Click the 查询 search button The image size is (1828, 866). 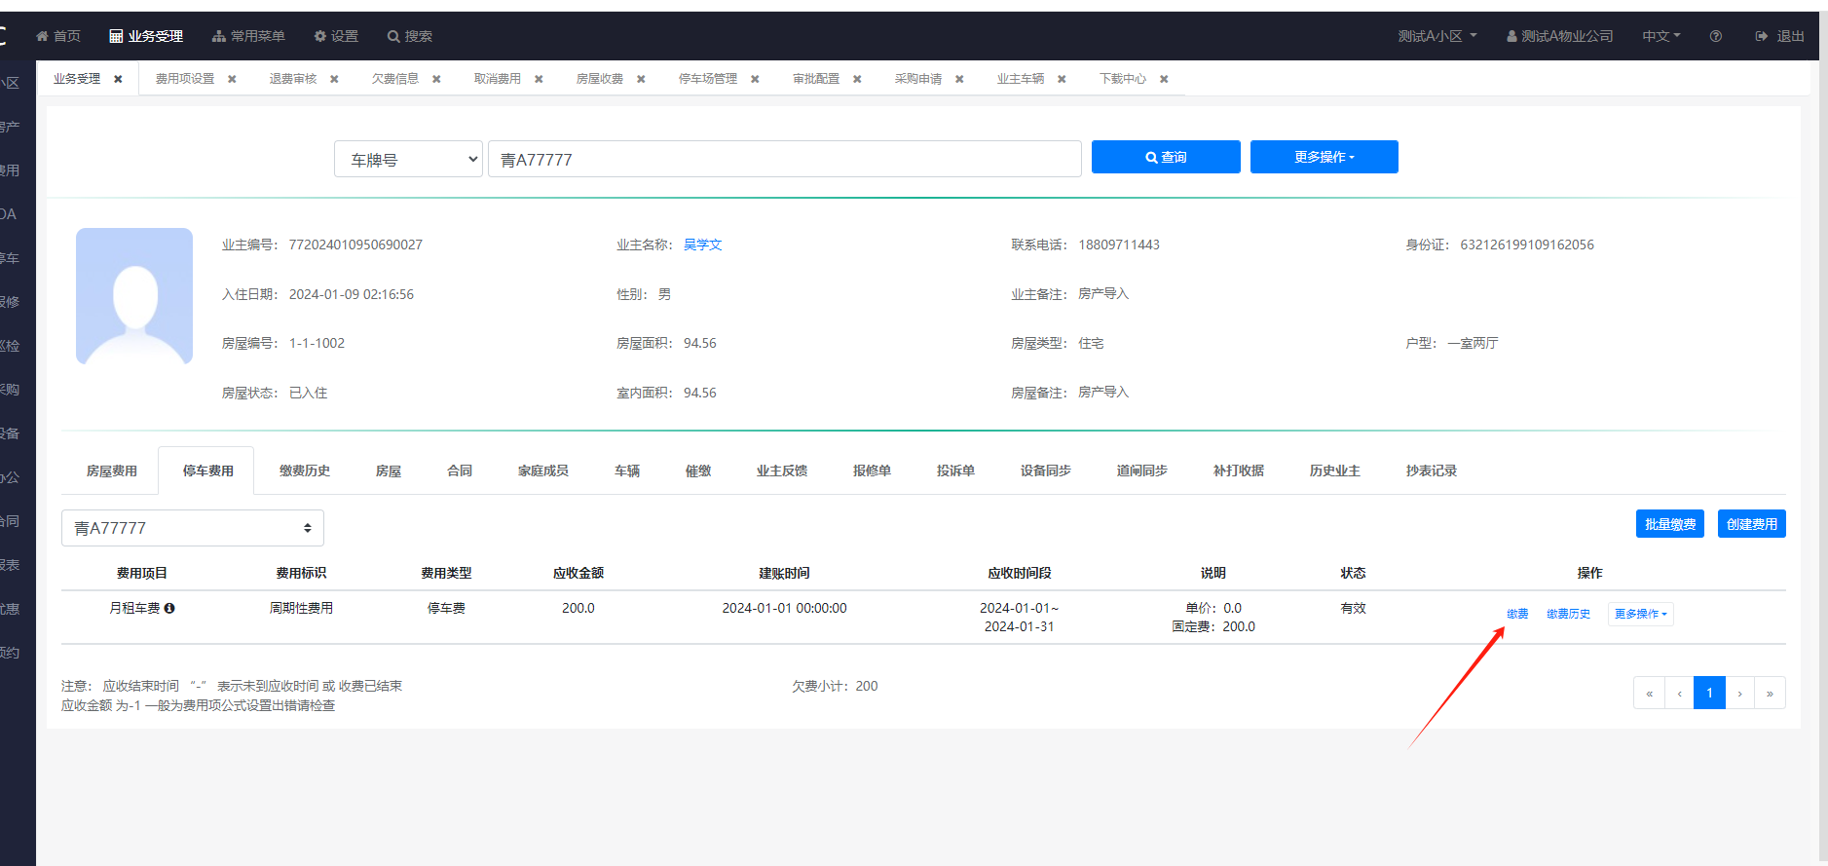(x=1166, y=157)
